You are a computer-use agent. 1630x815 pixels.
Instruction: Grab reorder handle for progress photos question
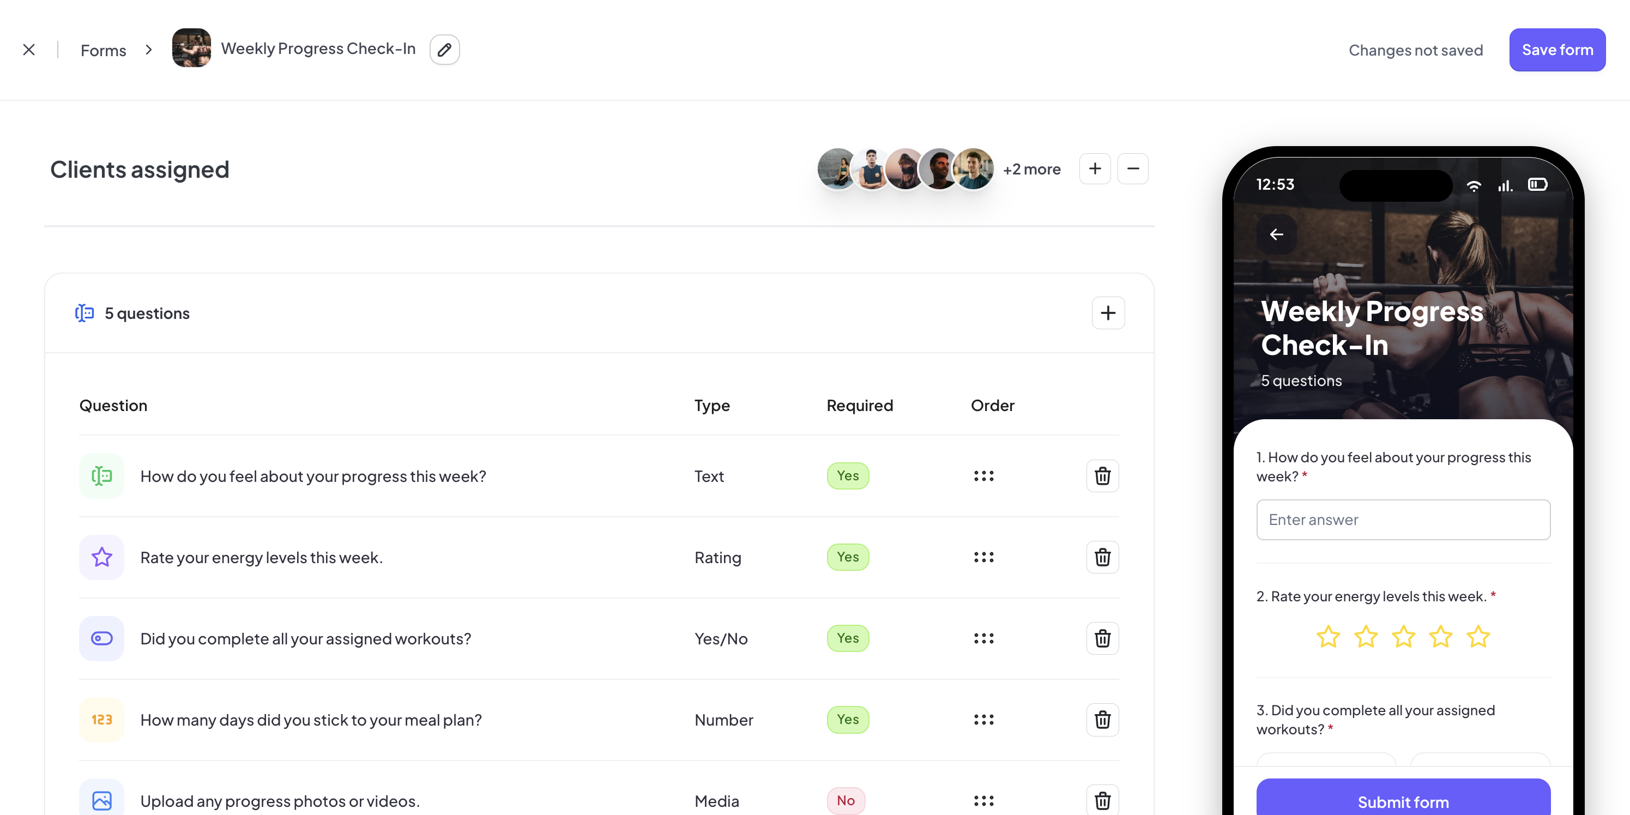tap(983, 800)
